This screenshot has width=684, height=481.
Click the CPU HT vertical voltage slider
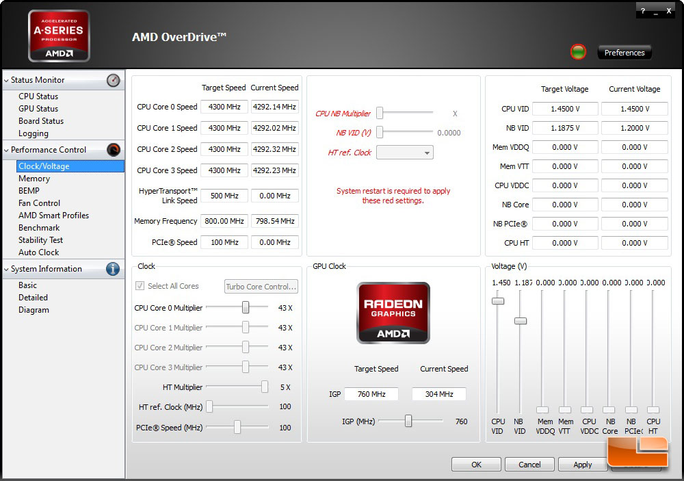653,410
